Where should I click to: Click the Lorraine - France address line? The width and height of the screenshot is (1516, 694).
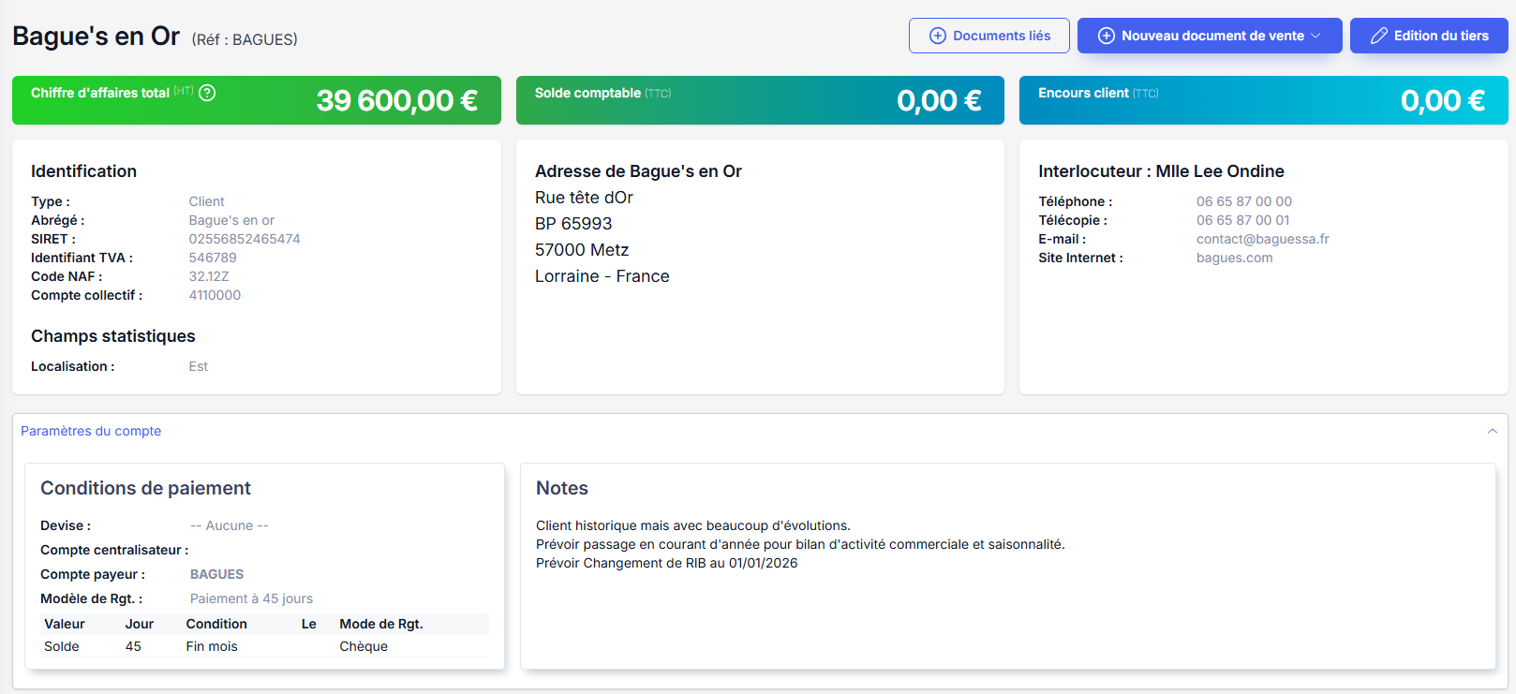602,276
